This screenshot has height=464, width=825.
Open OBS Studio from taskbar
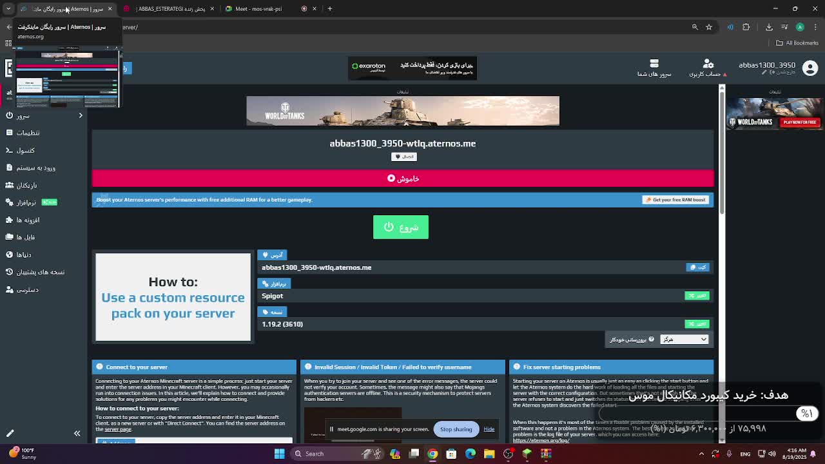[508, 454]
